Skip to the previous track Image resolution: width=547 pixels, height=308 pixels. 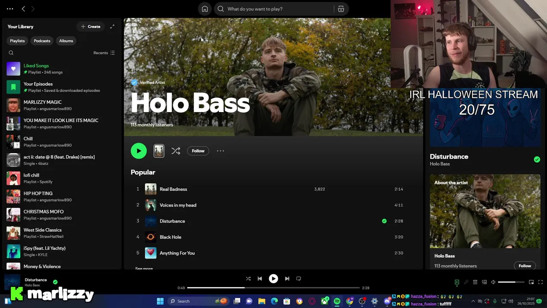[x=259, y=278]
